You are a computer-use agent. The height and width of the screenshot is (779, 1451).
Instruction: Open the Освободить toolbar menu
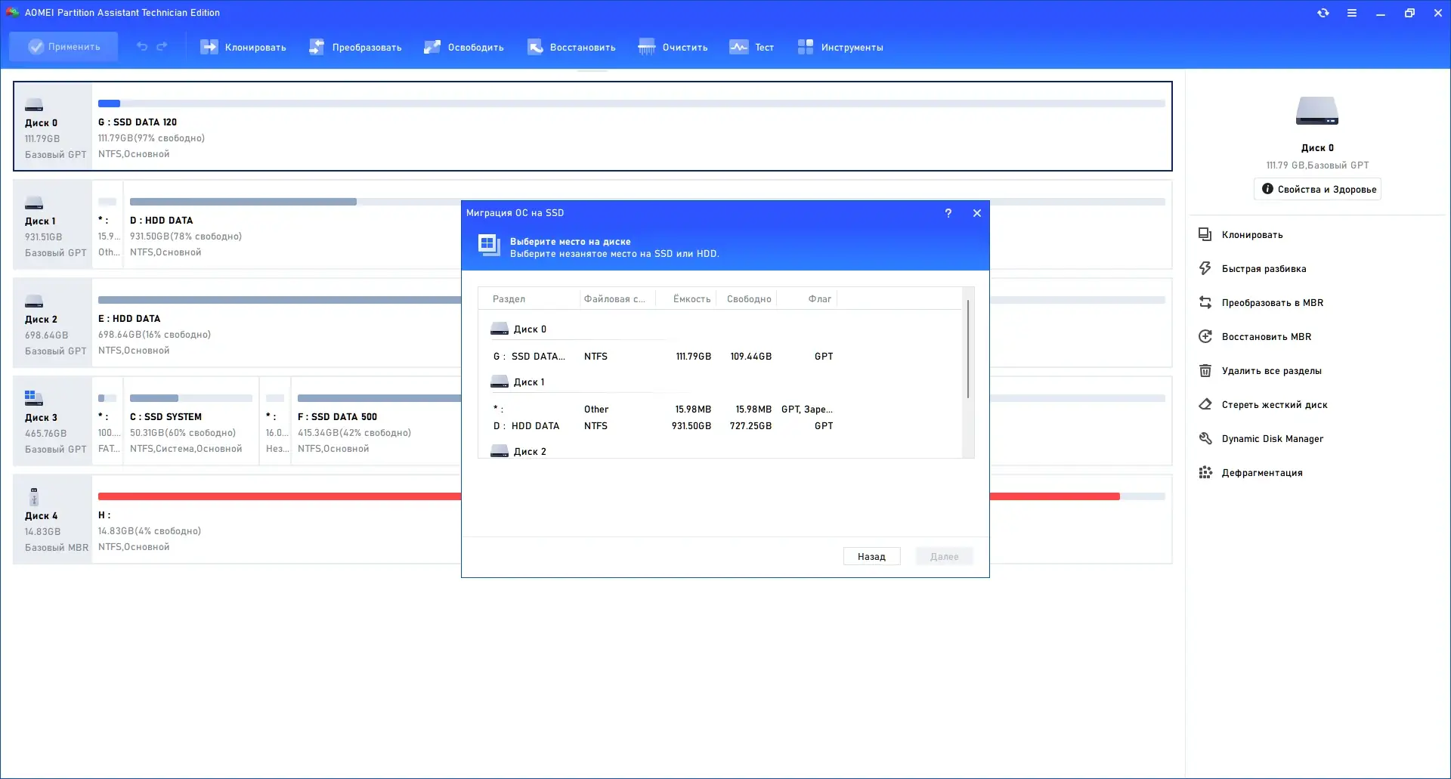coord(464,47)
